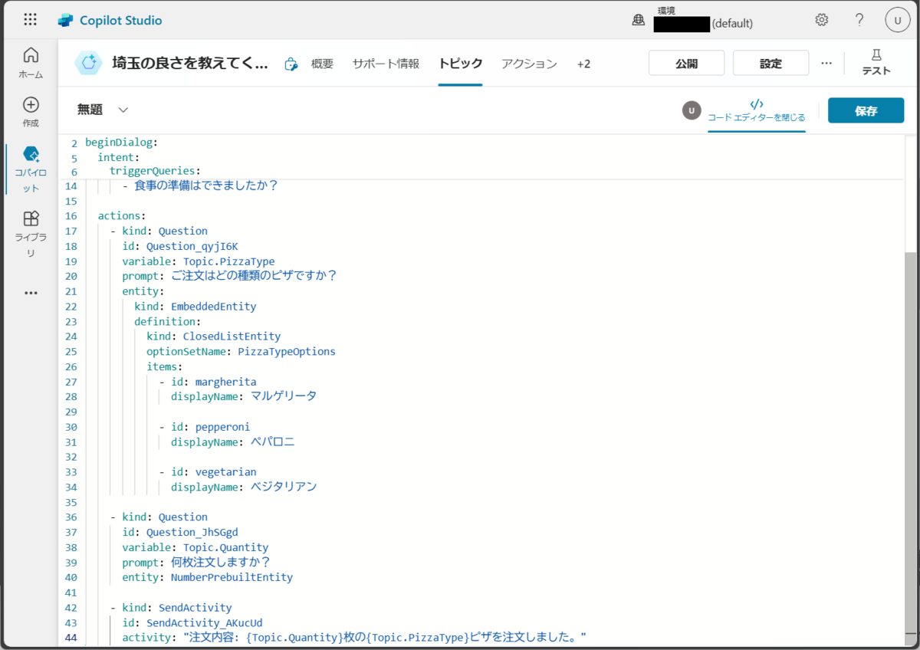This screenshot has width=920, height=650.
Task: Go to ホーム in sidebar
Action: 31,63
